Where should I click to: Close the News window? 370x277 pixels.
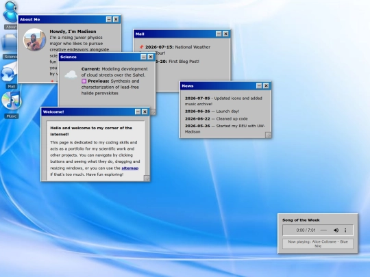pyautogui.click(x=266, y=85)
